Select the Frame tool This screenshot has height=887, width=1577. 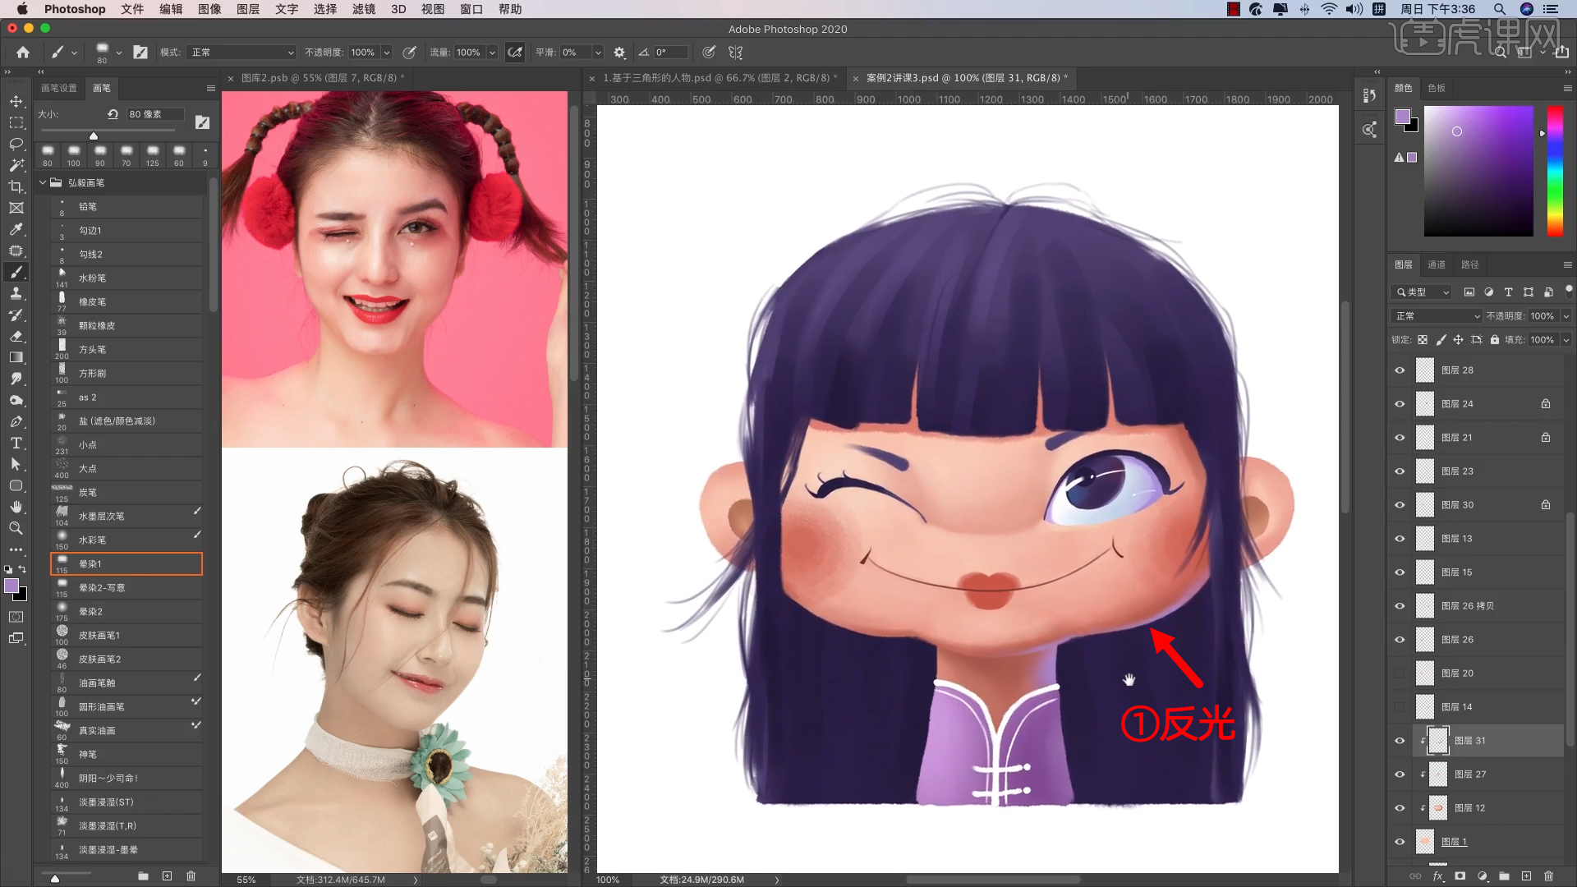point(16,208)
